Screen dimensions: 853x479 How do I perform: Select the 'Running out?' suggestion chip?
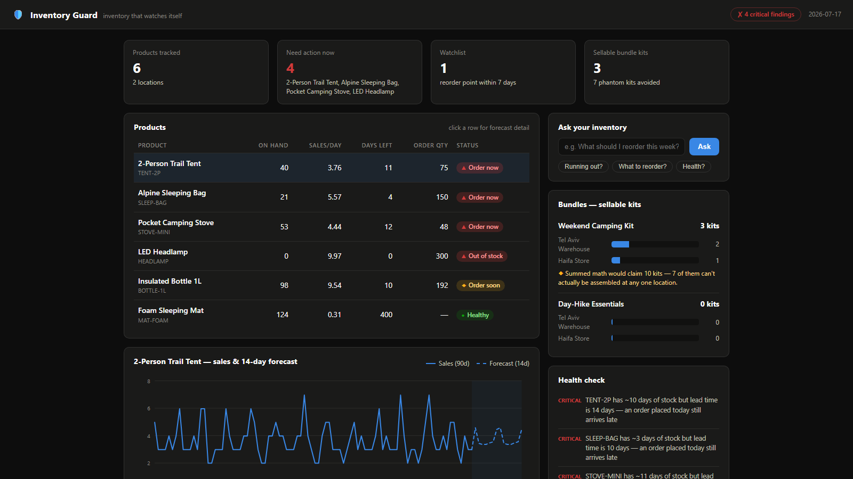click(x=583, y=167)
